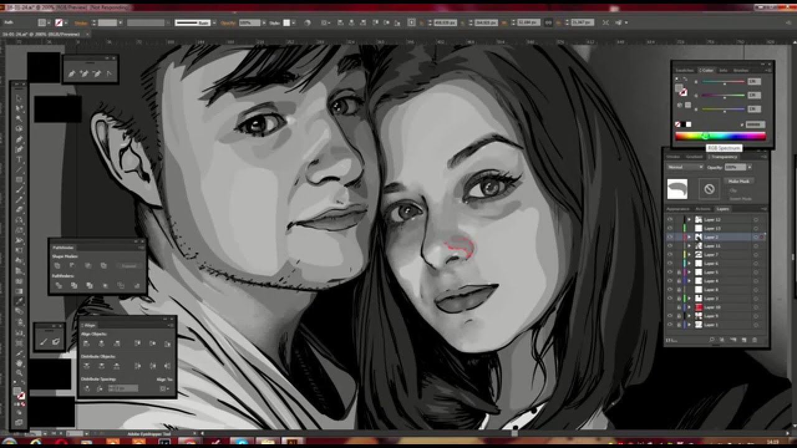Click Horizontal Align Left in Align panel
The image size is (797, 448).
pos(86,343)
